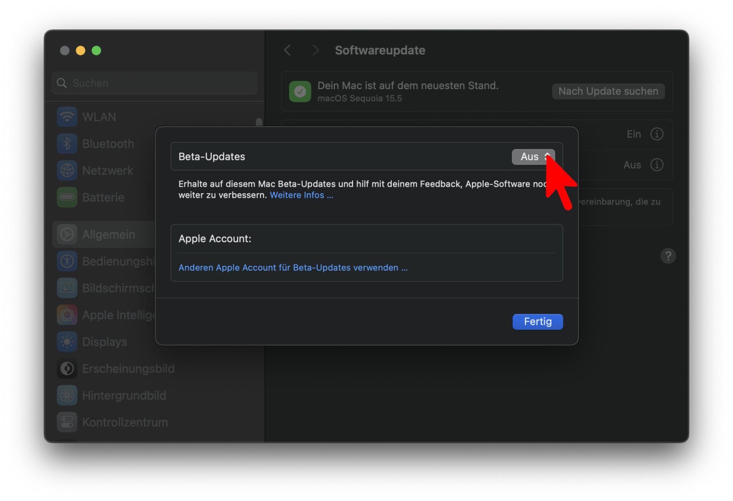Viewport: 733px width, 501px height.
Task: Click Anderen Apple Account für Beta-Updates verwenden
Action: tap(293, 267)
